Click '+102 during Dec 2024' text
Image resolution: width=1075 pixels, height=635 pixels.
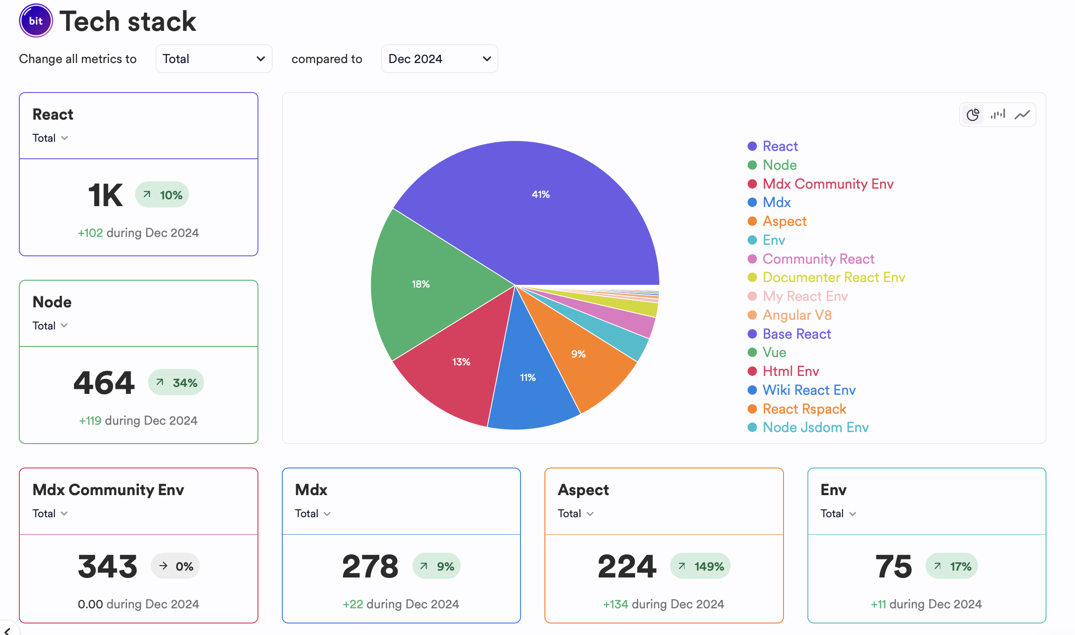tap(138, 232)
